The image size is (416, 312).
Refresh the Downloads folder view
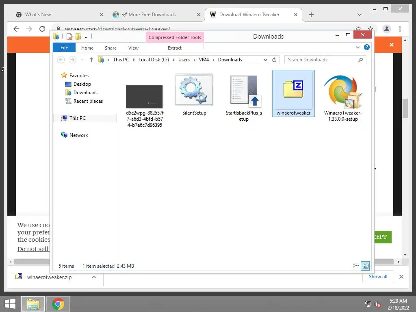click(274, 60)
